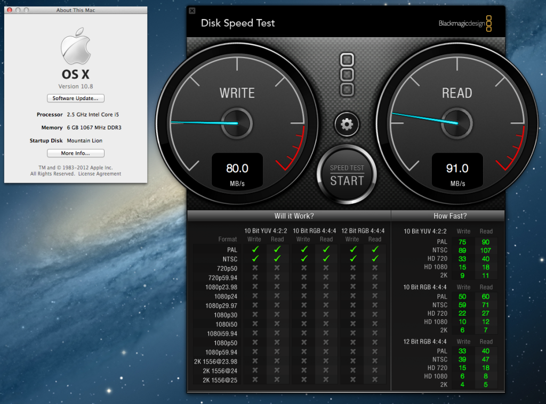Click the Blackmagicdesign logo
Screen dimensions: 546x404
(x=465, y=23)
